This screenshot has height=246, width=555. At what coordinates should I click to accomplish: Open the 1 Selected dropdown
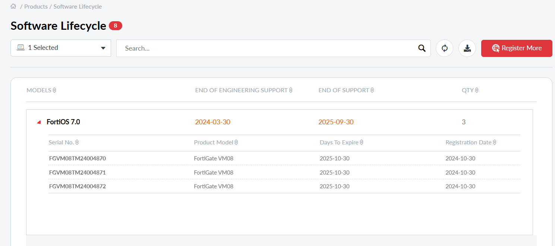[61, 48]
